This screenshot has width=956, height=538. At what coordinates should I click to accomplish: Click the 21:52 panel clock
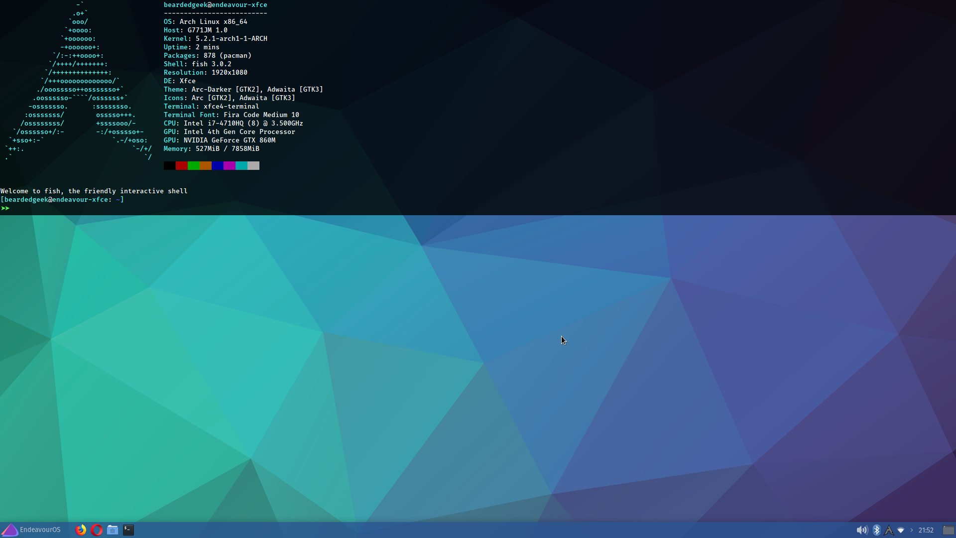coord(926,530)
